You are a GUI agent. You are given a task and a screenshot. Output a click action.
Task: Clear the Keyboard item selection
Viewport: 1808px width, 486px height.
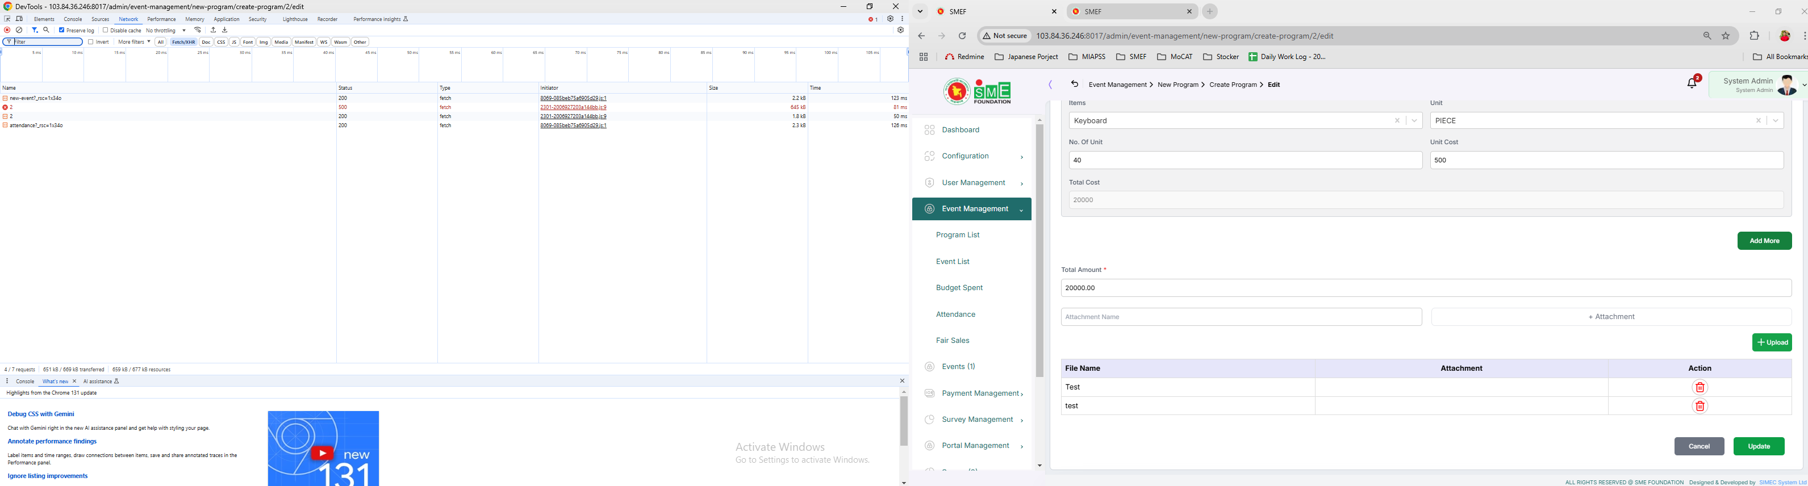(x=1397, y=120)
